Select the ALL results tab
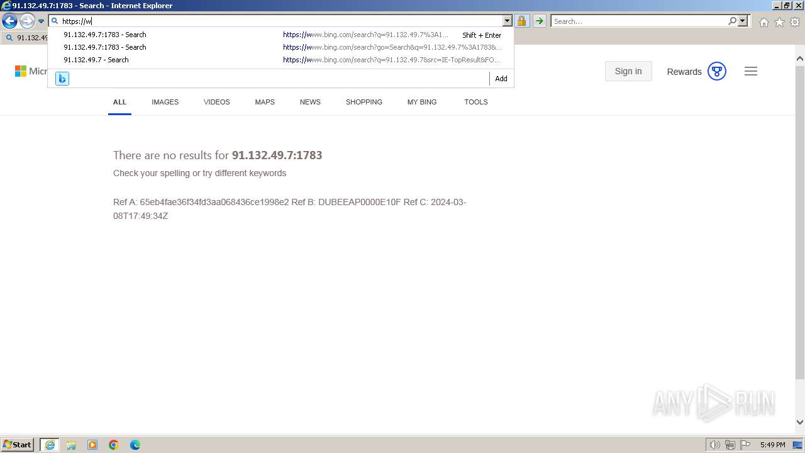Image resolution: width=805 pixels, height=453 pixels. [119, 102]
